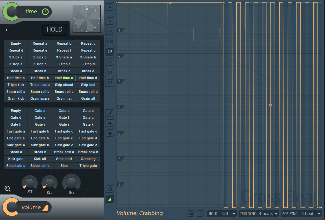The image size is (325, 220).
Task: Turn off snapping with the X button
Action: (110, 21)
